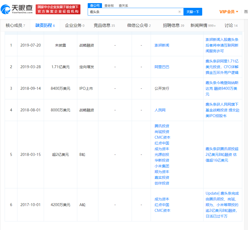Open the 竞品信息 tab

click(x=104, y=25)
